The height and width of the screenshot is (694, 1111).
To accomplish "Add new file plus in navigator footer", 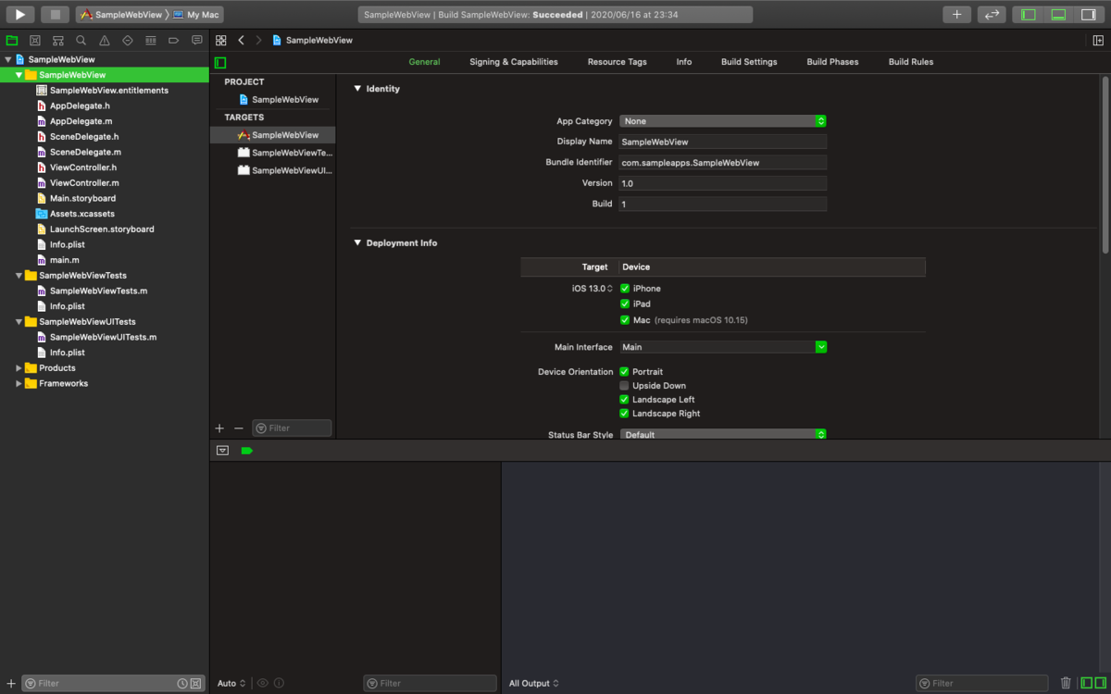I will (x=11, y=683).
